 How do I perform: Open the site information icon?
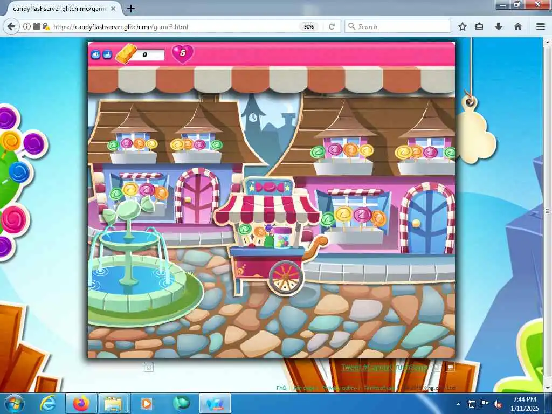click(x=27, y=26)
